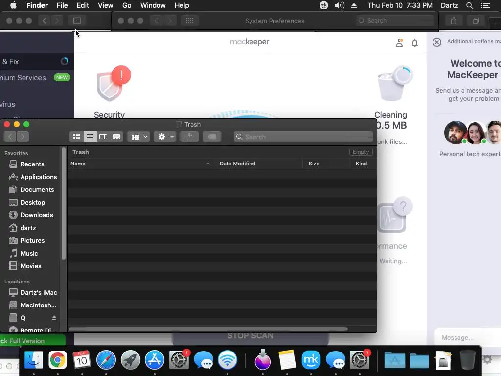Open Finder from the Dock
This screenshot has width=501, height=376.
click(34, 360)
